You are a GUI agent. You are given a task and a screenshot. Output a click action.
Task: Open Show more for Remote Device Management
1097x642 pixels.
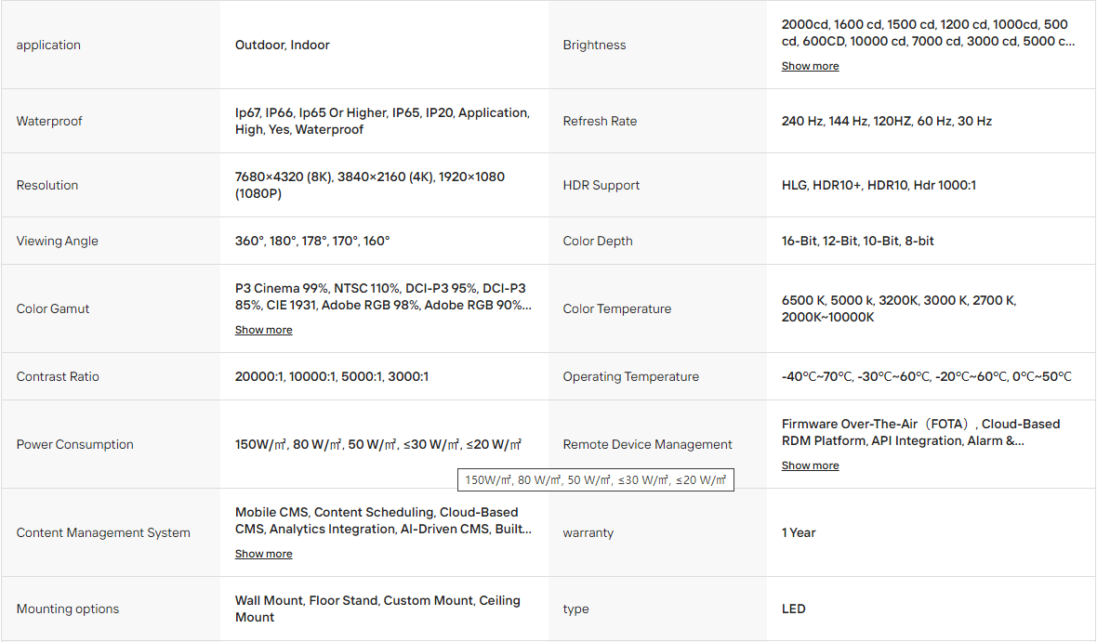pos(810,465)
